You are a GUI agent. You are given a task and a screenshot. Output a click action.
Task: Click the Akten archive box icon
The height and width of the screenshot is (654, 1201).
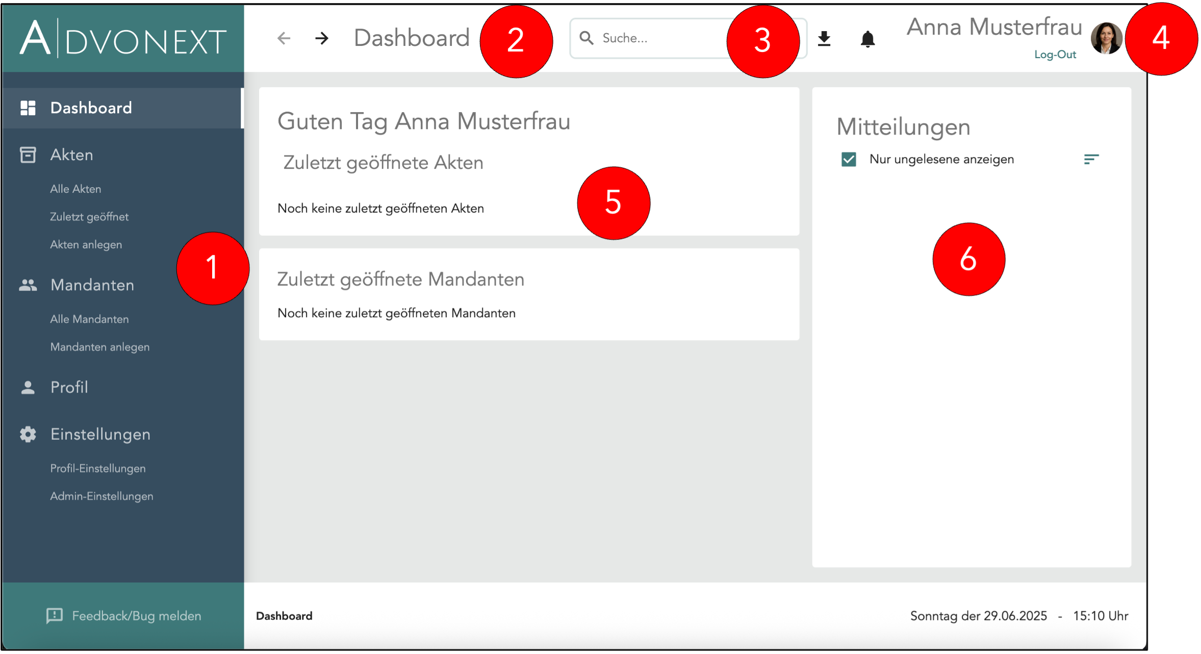coord(28,155)
